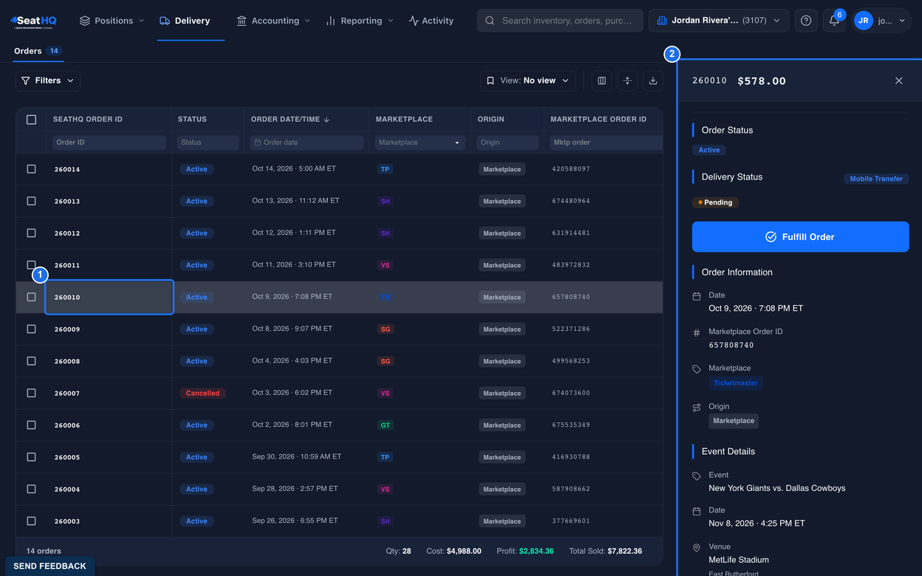
Task: Open the Accounting menu
Action: [x=273, y=21]
